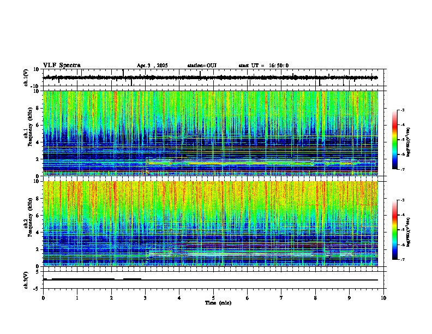Click the ch.3 voltage trace panel
This screenshot has height=334, width=432.
point(213,280)
